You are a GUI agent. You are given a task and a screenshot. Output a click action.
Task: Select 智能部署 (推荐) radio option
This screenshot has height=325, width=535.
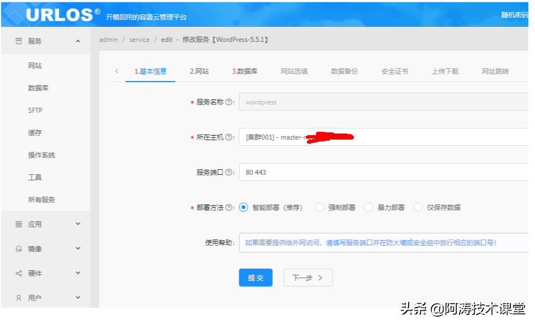(x=243, y=207)
